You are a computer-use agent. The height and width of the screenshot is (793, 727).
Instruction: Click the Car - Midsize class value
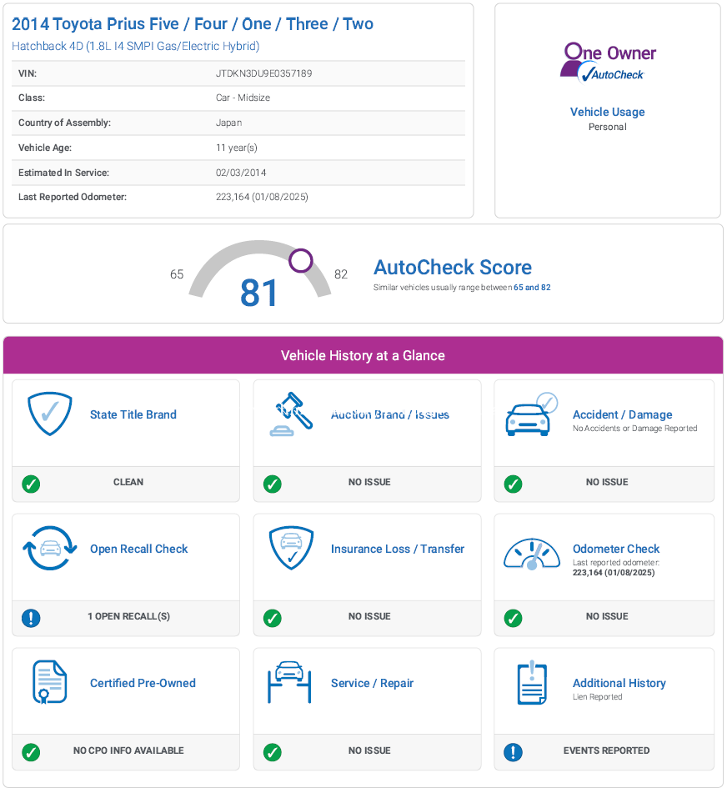pyautogui.click(x=243, y=98)
